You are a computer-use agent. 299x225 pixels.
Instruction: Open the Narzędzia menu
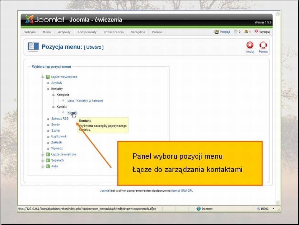tap(138, 32)
